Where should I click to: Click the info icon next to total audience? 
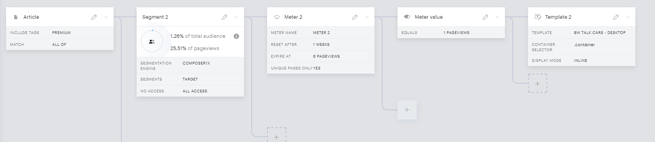pyautogui.click(x=236, y=36)
